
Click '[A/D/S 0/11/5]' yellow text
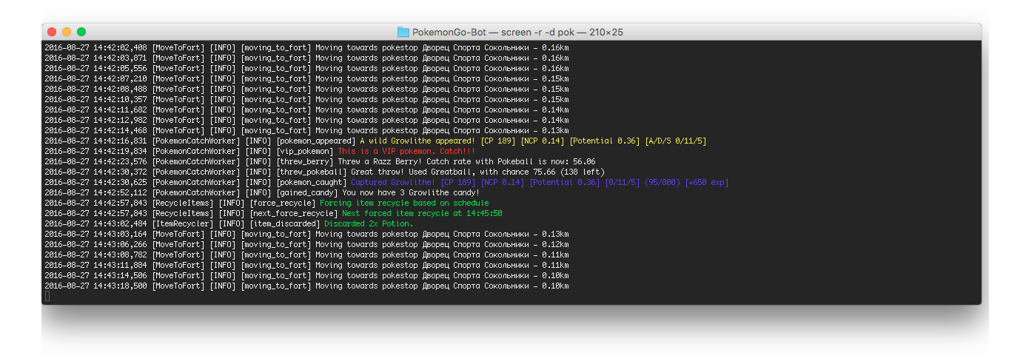click(676, 141)
